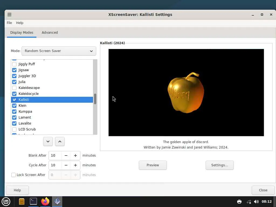Open the hamburger window menu icon
The width and height of the screenshot is (276, 207).
(9, 15)
